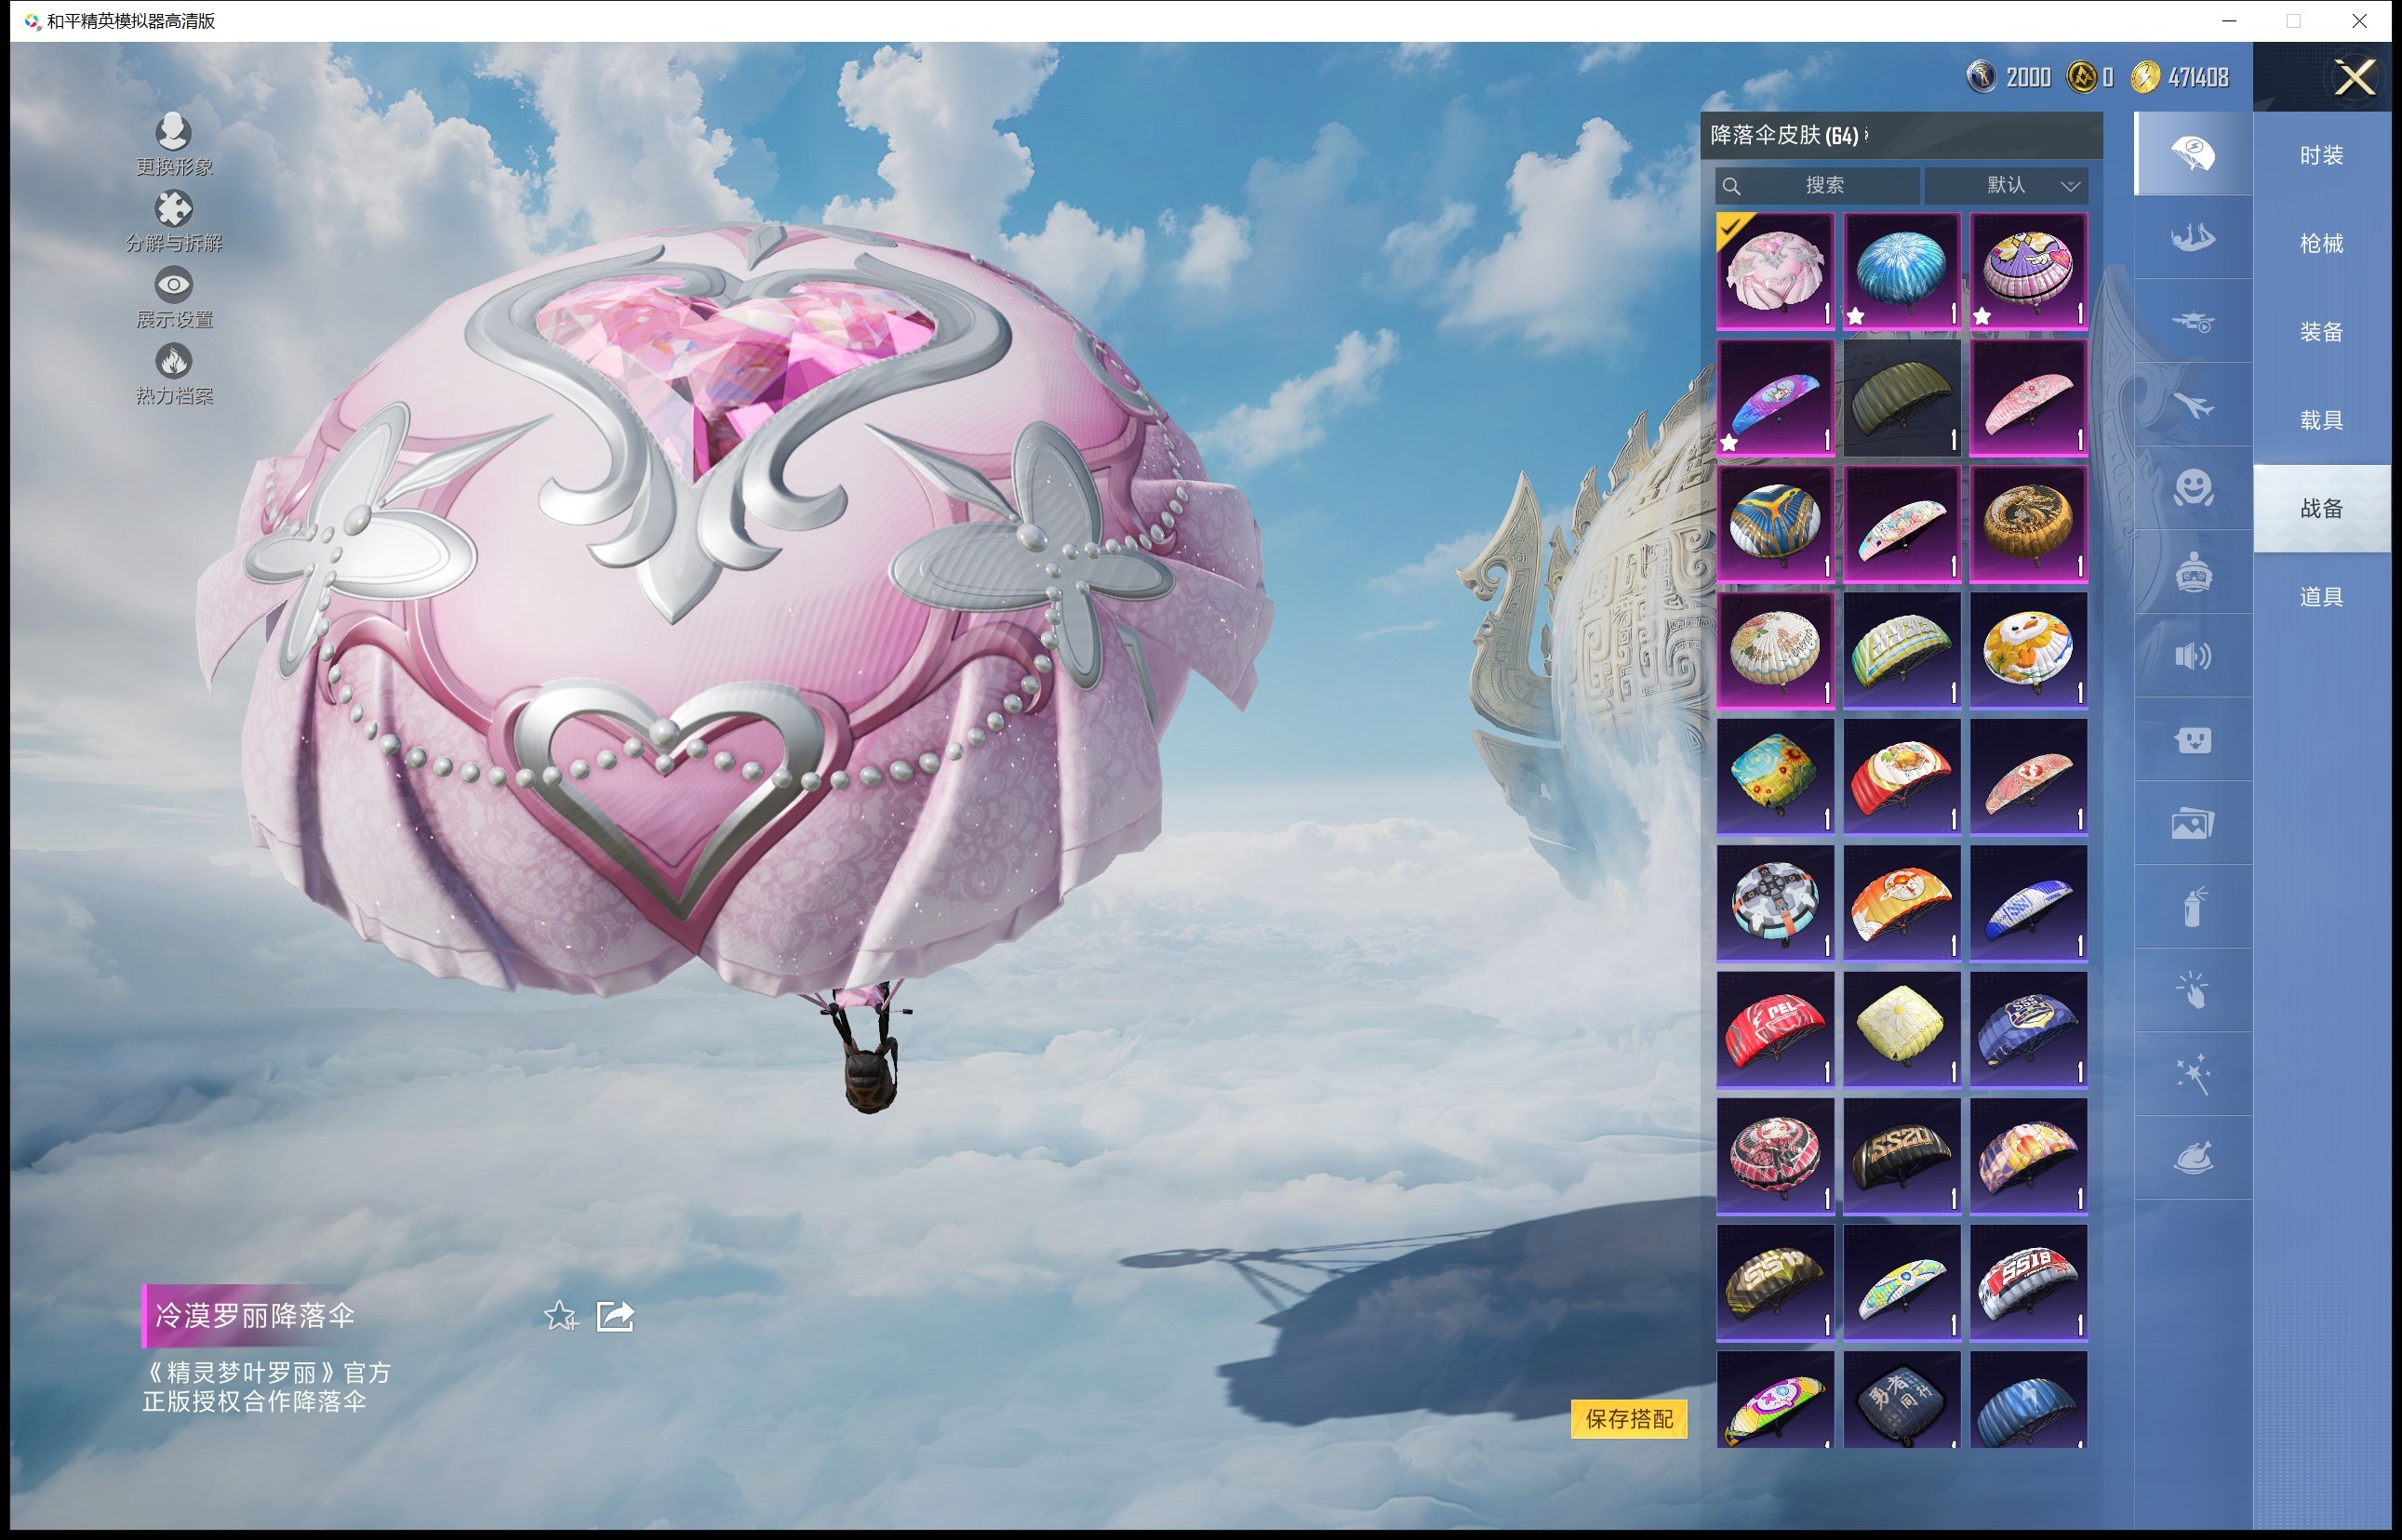Select the red and white SS18 parachute skin

[2028, 1283]
